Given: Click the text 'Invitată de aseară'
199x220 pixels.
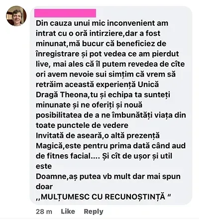Looking at the screenshot, I should click(69, 135).
